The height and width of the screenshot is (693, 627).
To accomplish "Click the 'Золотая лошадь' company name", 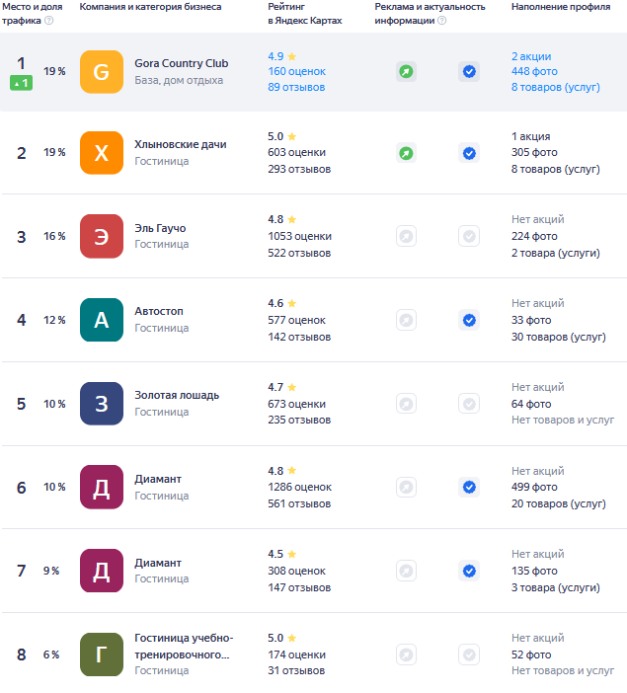I will point(177,395).
